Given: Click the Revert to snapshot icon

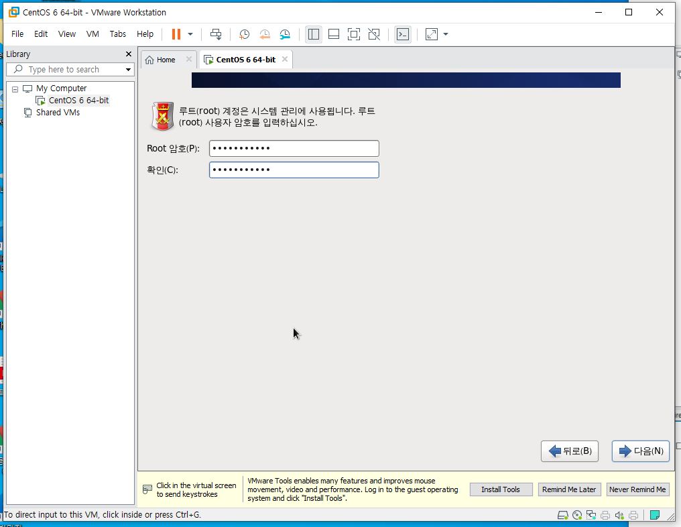Looking at the screenshot, I should click(265, 34).
